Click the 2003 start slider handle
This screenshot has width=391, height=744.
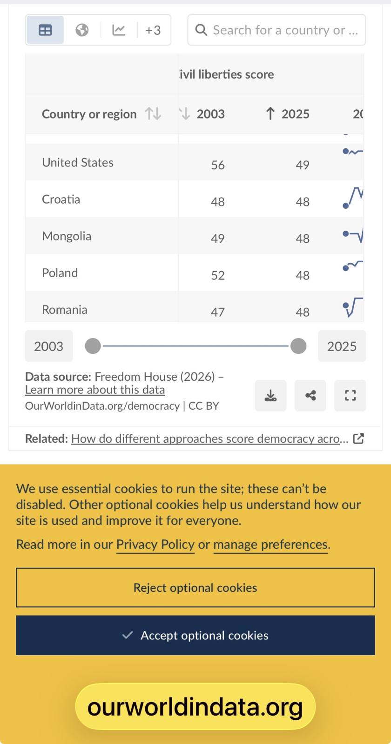point(93,346)
